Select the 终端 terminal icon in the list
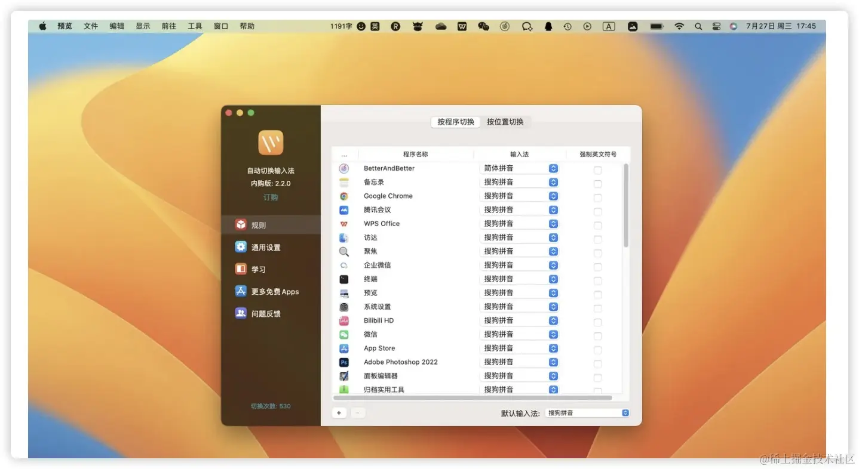Screen dimensions: 859x469 343,279
